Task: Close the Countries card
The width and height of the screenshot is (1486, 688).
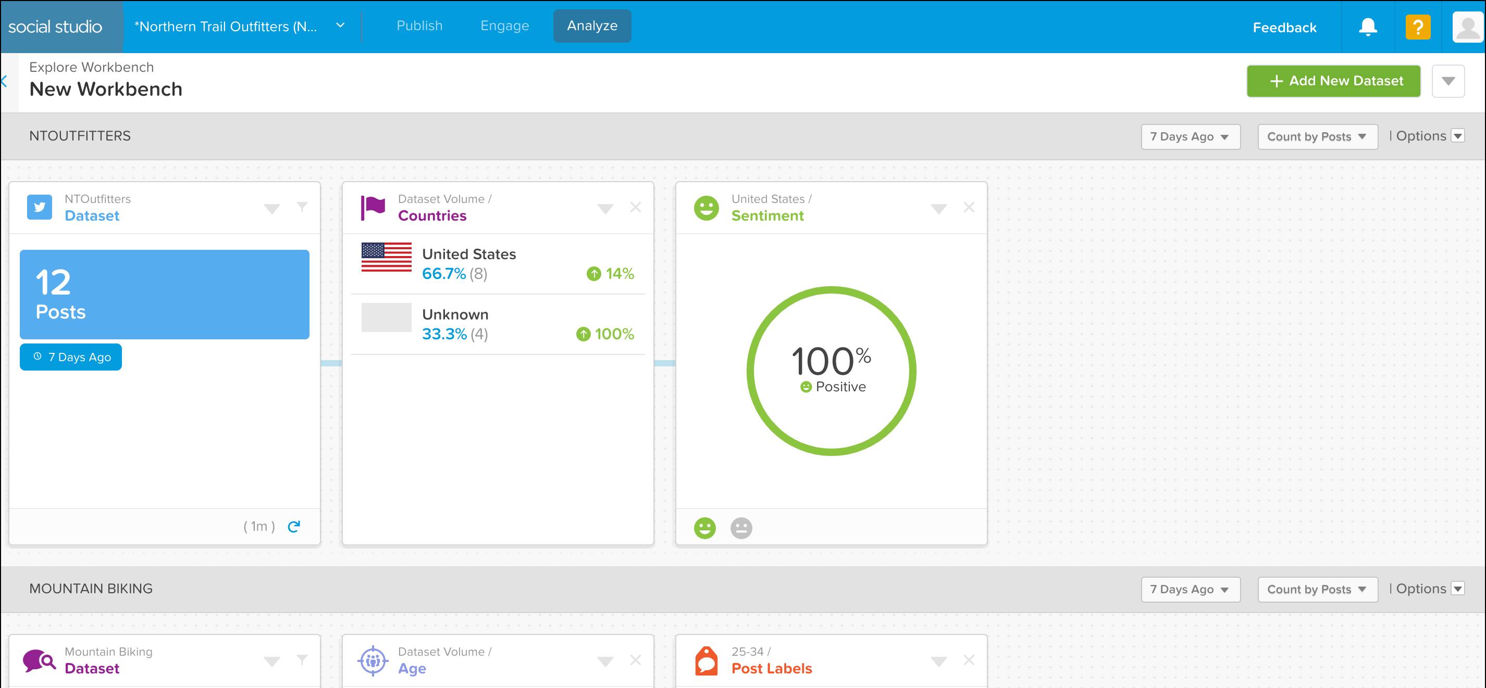Action: (635, 208)
